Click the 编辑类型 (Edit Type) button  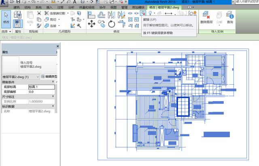point(49,77)
